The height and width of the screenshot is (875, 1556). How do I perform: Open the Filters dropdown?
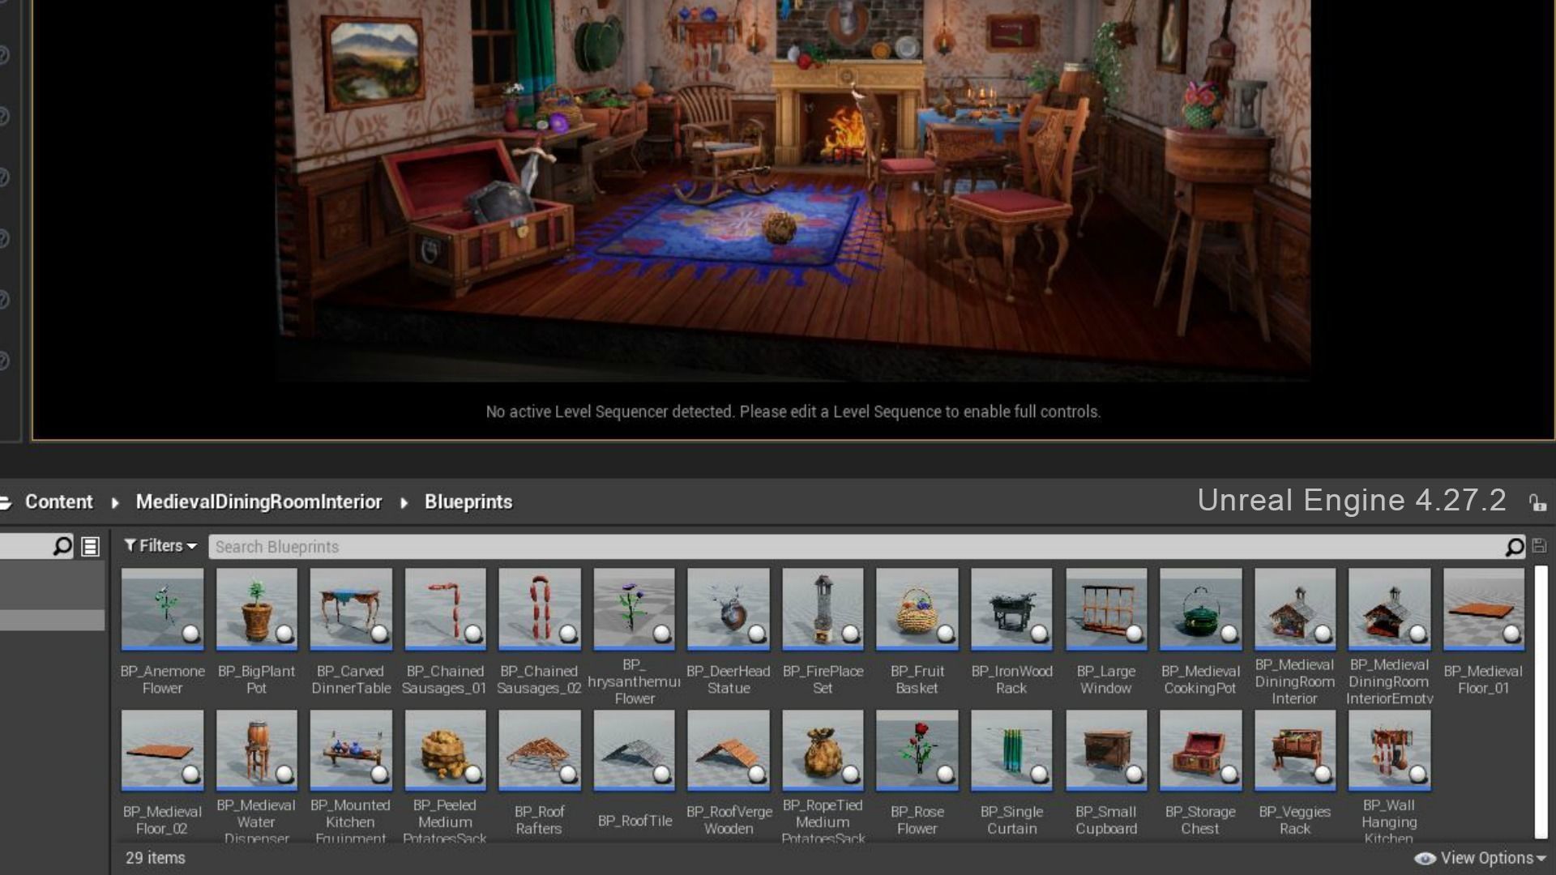(x=160, y=546)
